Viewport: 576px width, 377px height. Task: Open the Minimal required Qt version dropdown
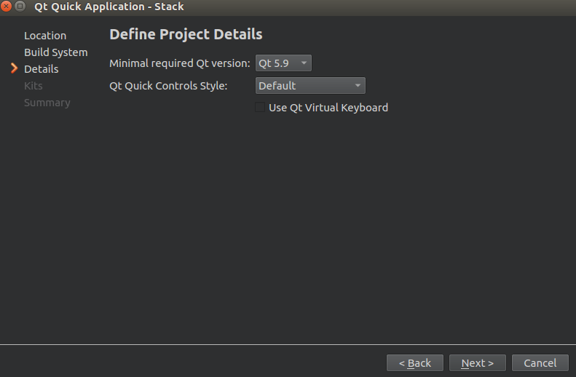283,63
